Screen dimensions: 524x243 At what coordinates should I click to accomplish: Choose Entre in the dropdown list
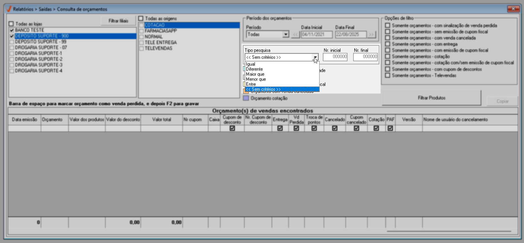click(251, 84)
